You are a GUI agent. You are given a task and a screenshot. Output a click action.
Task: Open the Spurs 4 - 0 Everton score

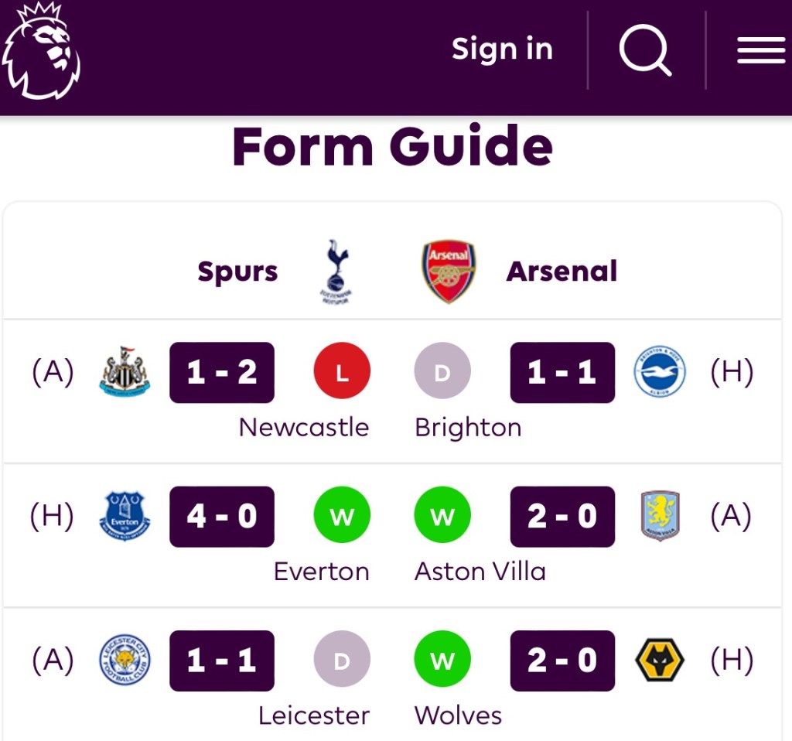222,516
